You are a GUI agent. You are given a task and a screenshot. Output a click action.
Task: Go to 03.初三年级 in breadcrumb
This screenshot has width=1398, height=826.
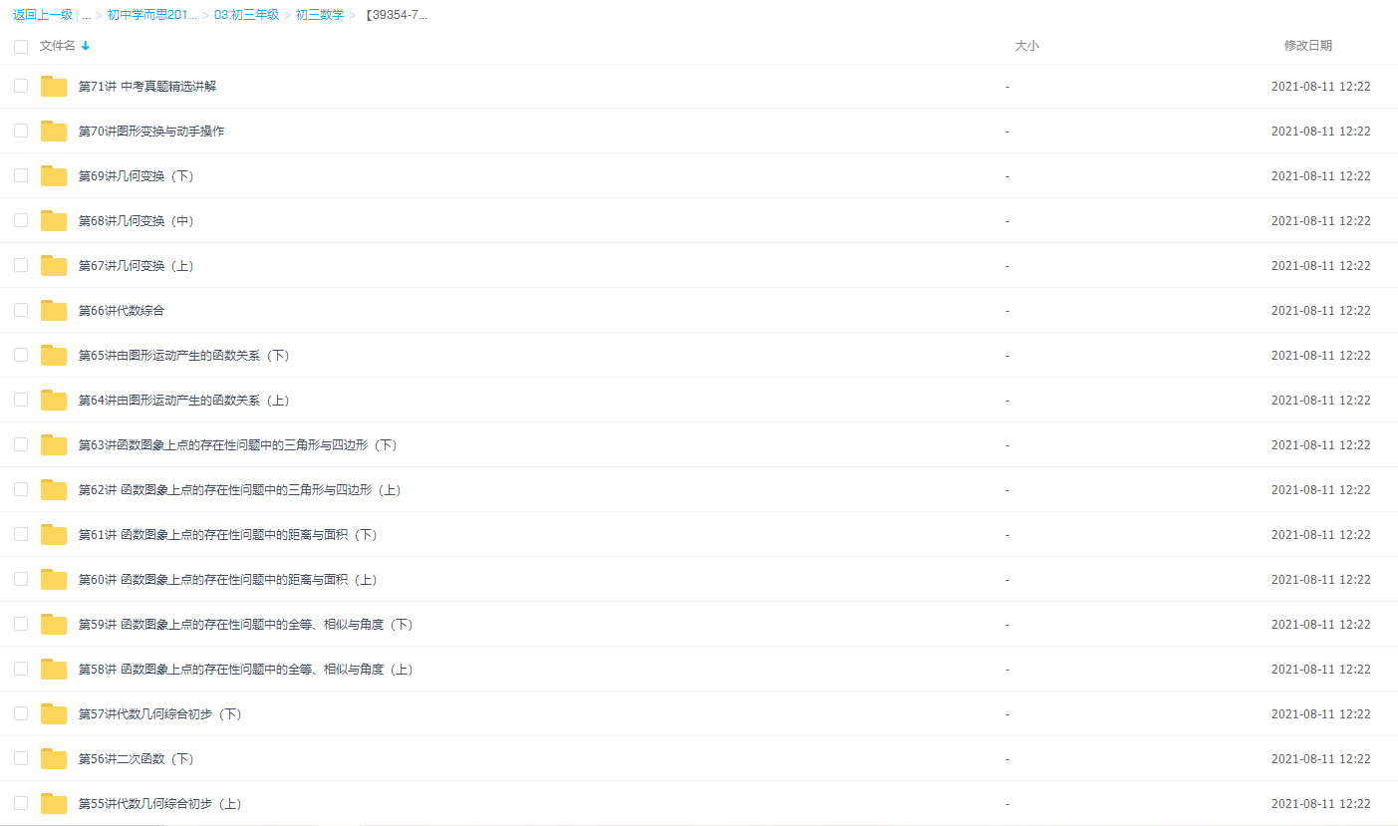(246, 16)
